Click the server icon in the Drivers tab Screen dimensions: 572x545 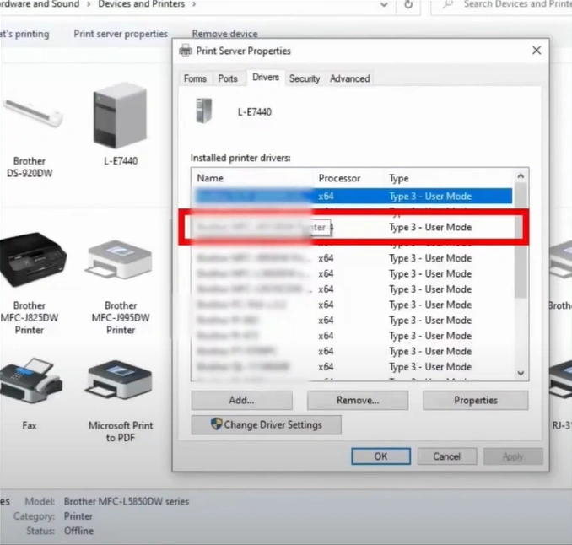(x=204, y=111)
